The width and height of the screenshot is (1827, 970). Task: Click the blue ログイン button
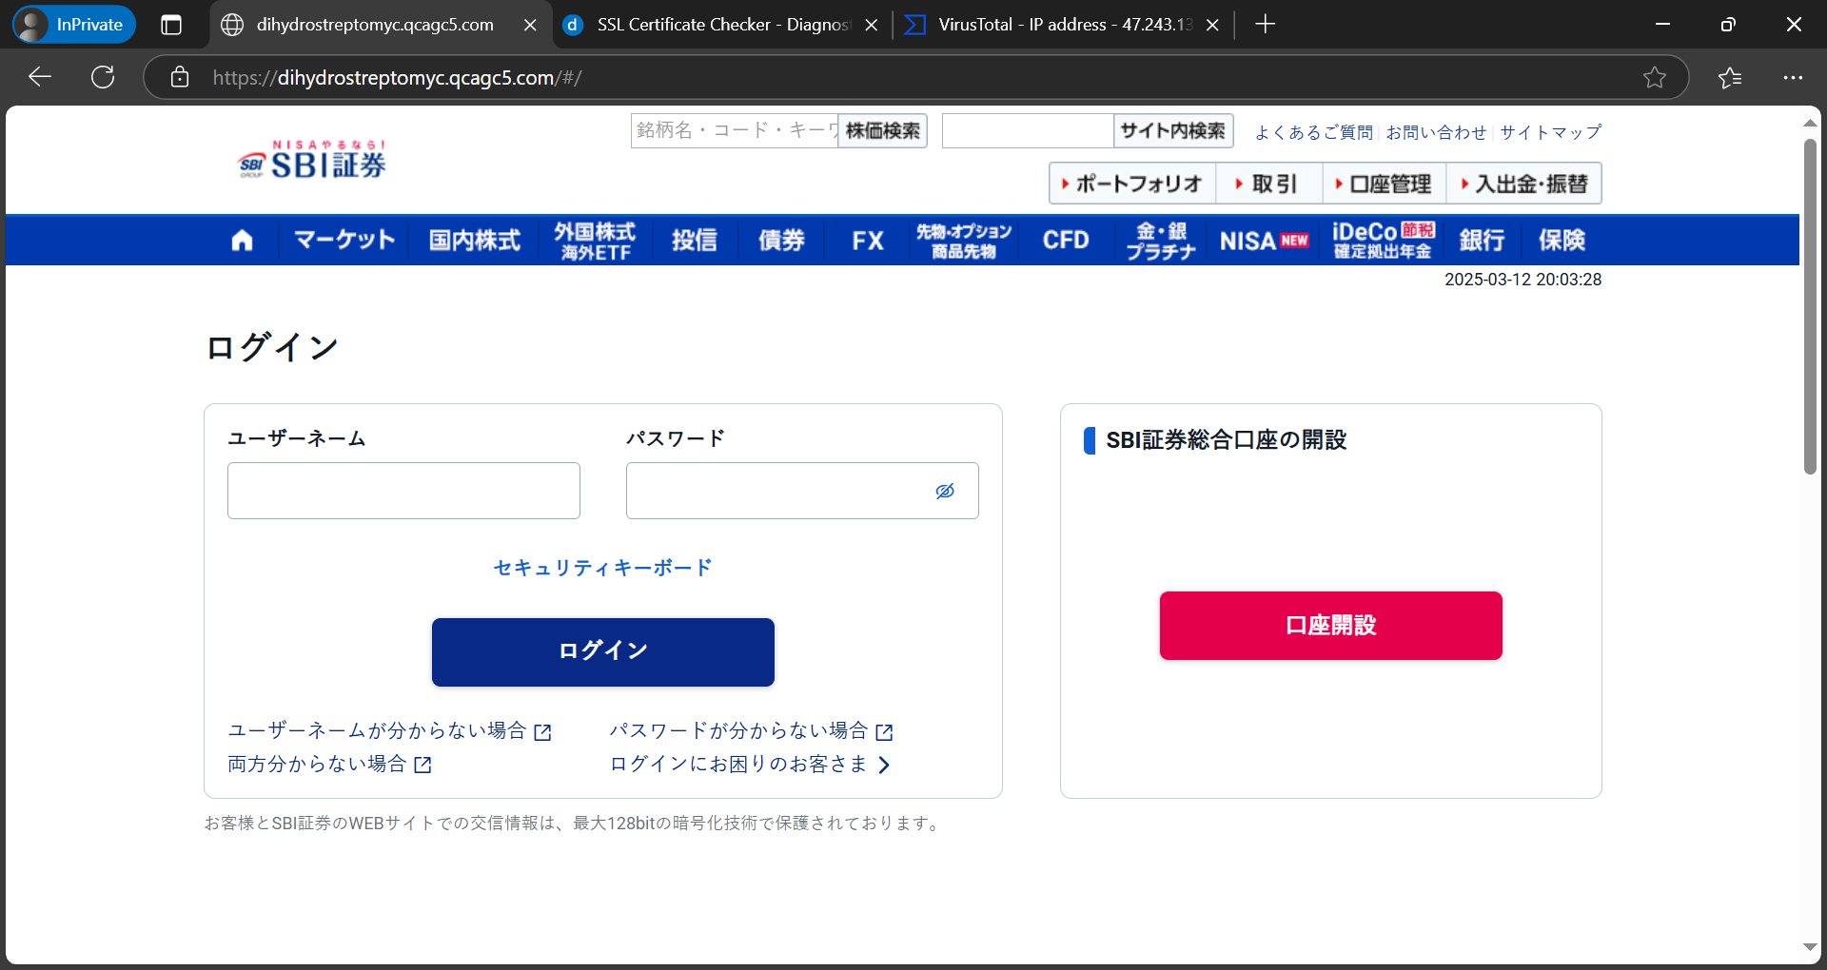click(603, 652)
